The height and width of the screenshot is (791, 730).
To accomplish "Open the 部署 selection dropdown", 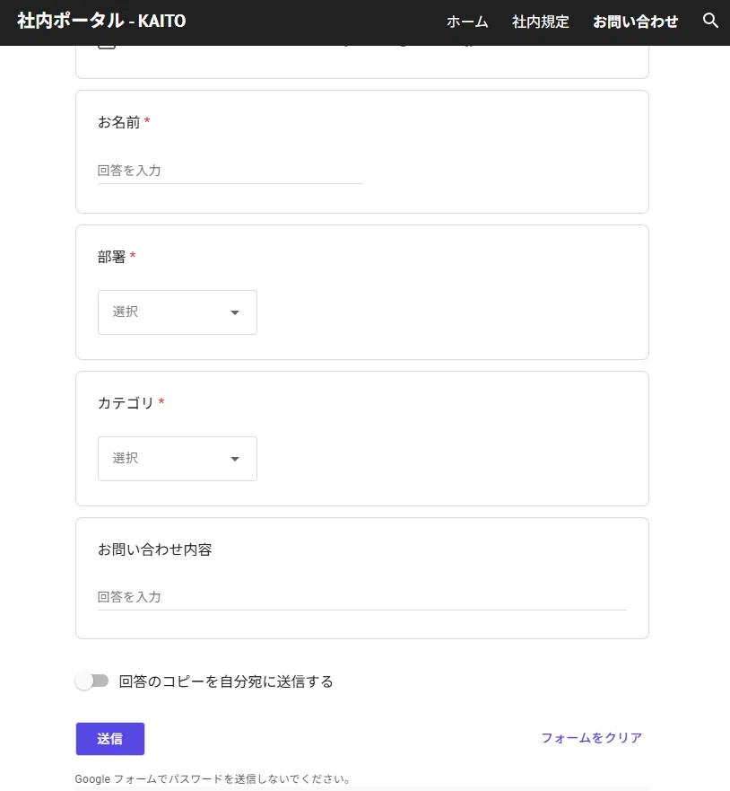I will [178, 312].
